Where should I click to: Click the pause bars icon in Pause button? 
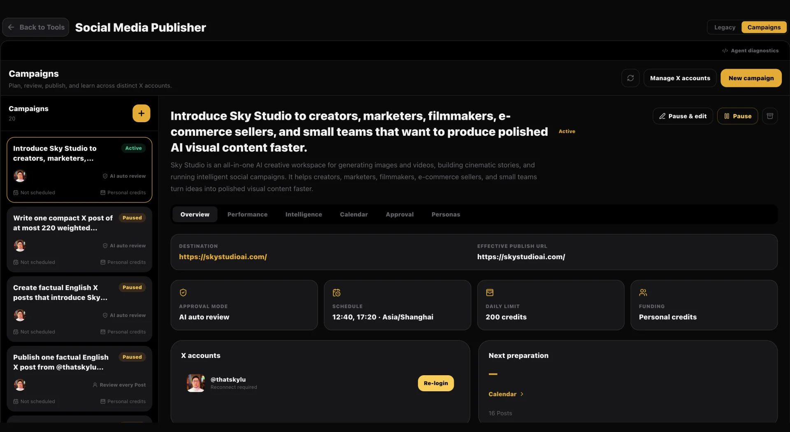727,116
